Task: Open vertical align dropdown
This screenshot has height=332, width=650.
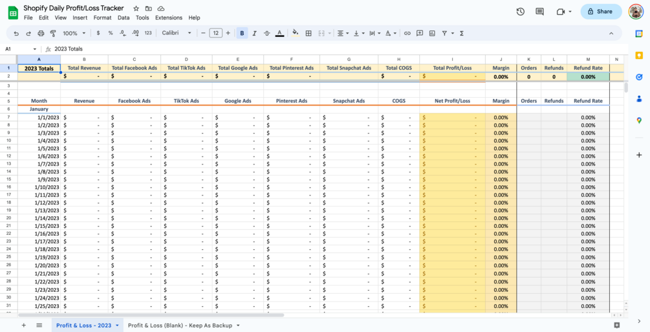Action: coord(359,33)
